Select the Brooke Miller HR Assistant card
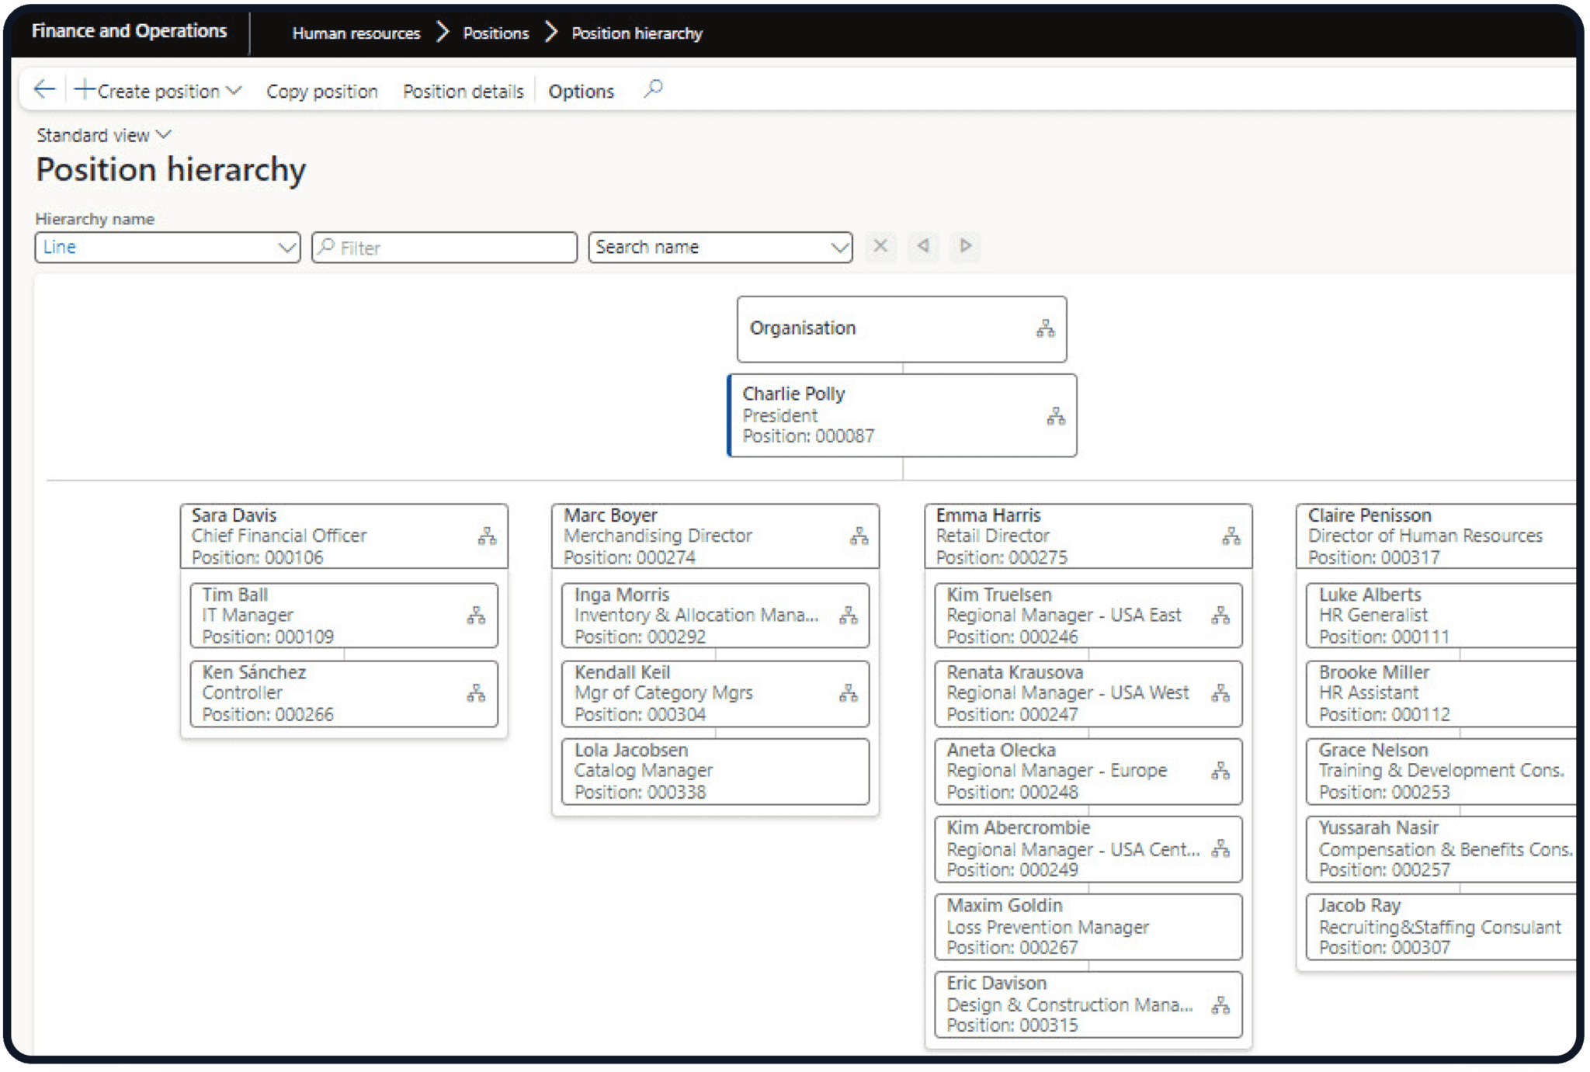The width and height of the screenshot is (1590, 1072). tap(1441, 693)
